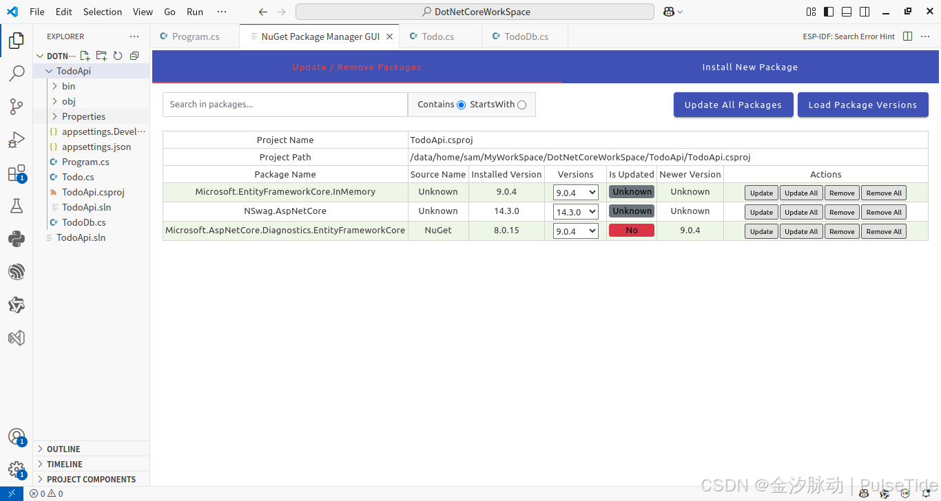Toggle primary side bar icon
941x501 pixels.
pos(829,12)
